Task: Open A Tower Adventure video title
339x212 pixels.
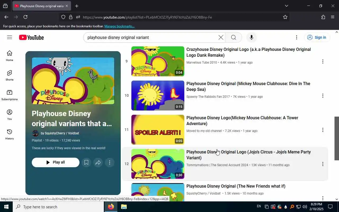Action: (x=242, y=121)
